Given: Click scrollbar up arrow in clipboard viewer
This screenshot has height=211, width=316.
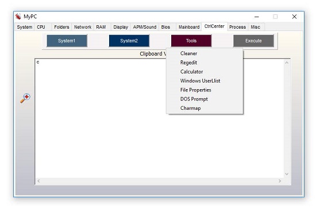Looking at the screenshot, I should point(287,63).
